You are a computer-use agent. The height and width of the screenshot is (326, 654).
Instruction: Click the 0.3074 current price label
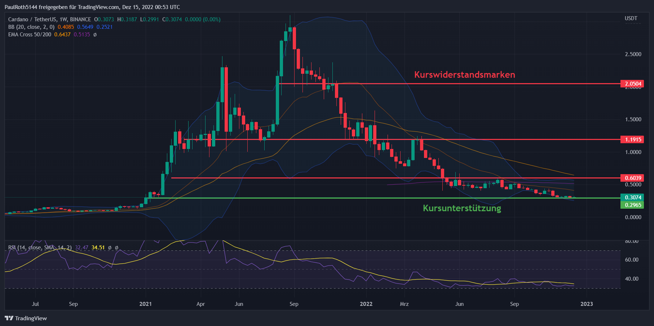[632, 197]
